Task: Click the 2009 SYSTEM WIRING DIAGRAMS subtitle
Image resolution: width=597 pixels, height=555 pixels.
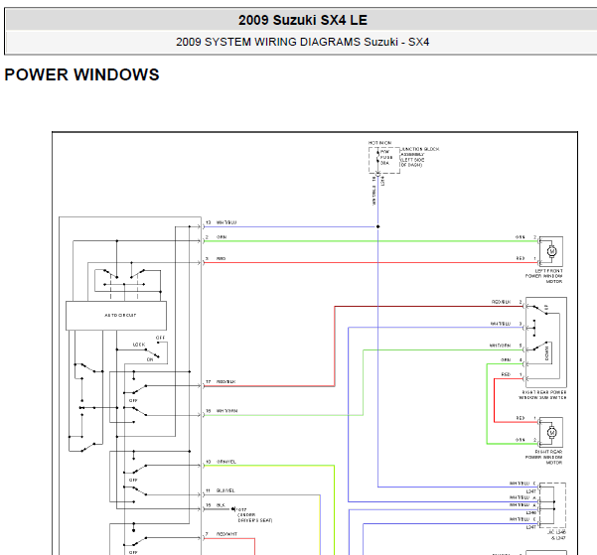Action: [x=302, y=42]
